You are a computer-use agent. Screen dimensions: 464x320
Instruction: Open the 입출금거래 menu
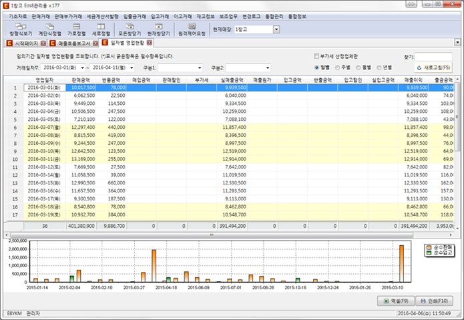[x=135, y=17]
